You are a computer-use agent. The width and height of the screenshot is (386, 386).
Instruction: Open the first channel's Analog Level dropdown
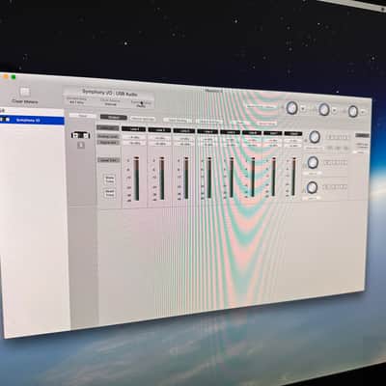(133, 137)
